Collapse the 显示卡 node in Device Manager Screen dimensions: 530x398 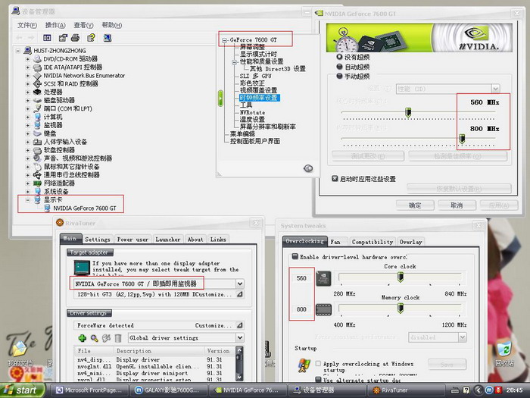[27, 199]
